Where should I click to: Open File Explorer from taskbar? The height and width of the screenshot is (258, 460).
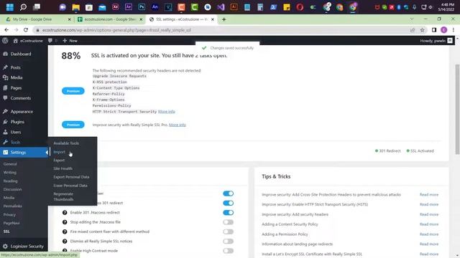point(75,7)
